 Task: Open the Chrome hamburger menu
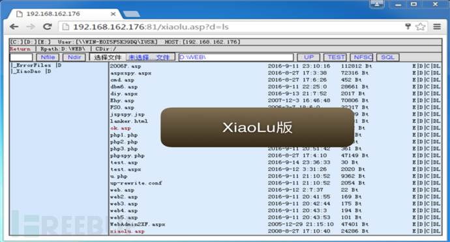pyautogui.click(x=437, y=27)
